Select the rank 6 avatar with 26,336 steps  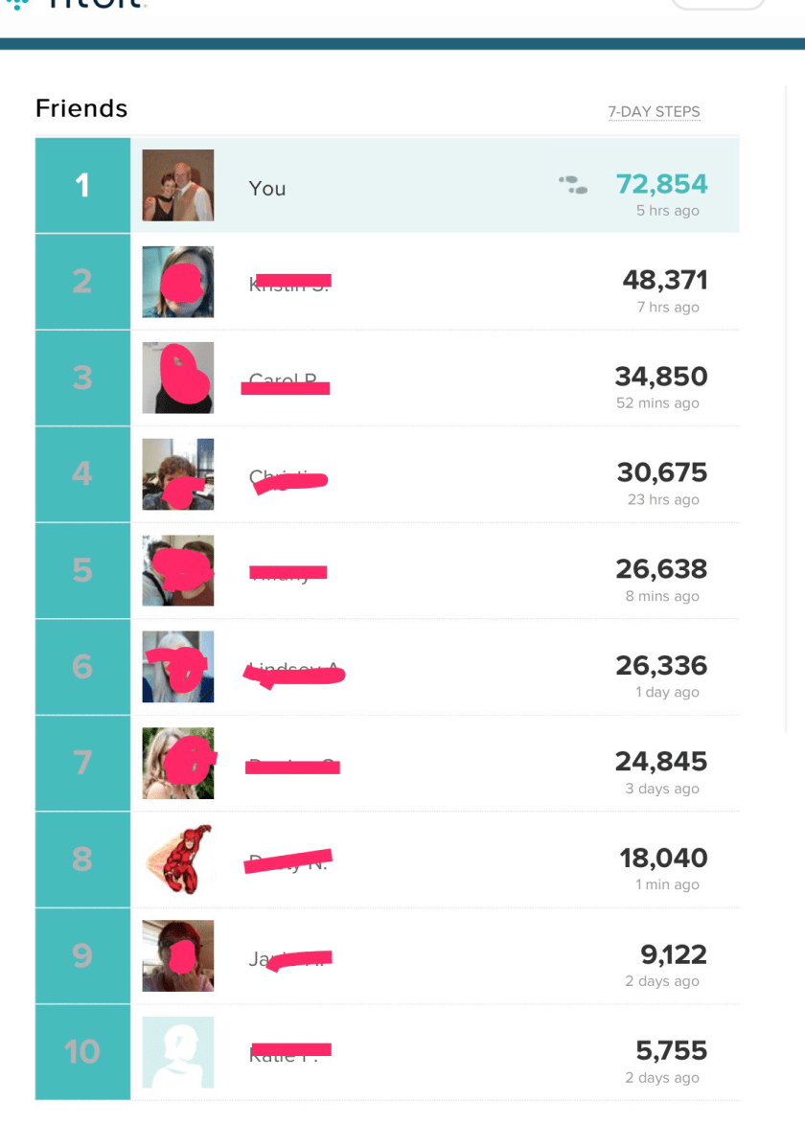click(178, 667)
